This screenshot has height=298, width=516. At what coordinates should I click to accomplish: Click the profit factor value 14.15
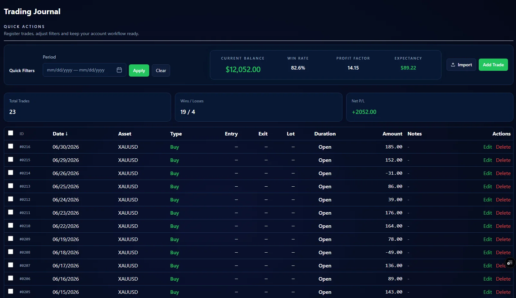point(353,68)
